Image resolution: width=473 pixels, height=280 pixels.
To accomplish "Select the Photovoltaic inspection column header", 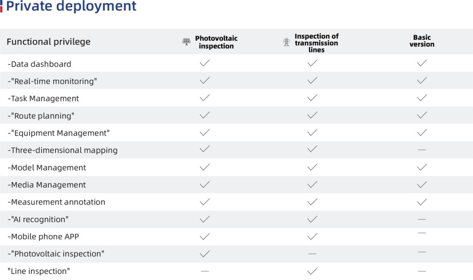I will pyautogui.click(x=216, y=42).
